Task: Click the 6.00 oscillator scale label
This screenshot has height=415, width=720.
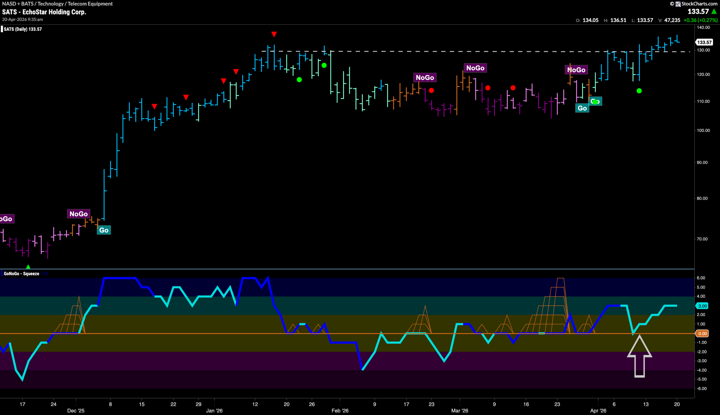Action: (701, 278)
